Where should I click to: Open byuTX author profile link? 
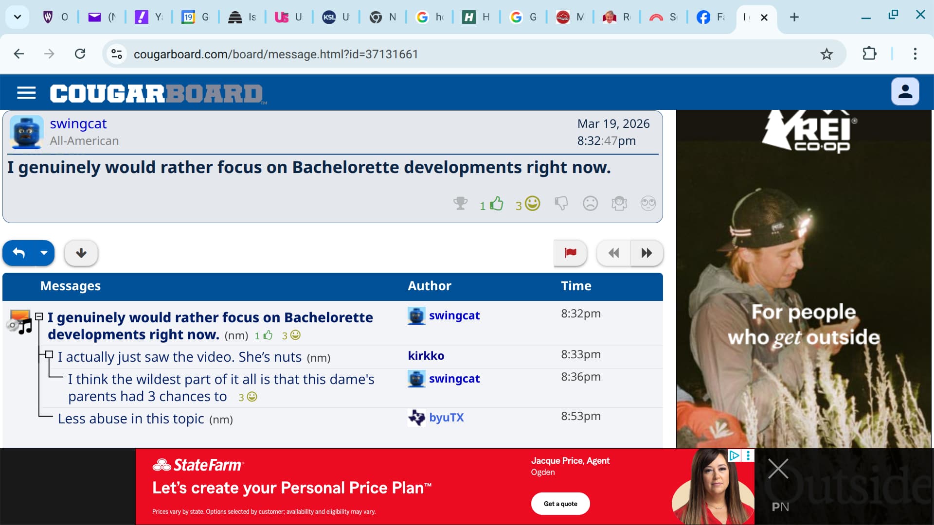pyautogui.click(x=446, y=418)
